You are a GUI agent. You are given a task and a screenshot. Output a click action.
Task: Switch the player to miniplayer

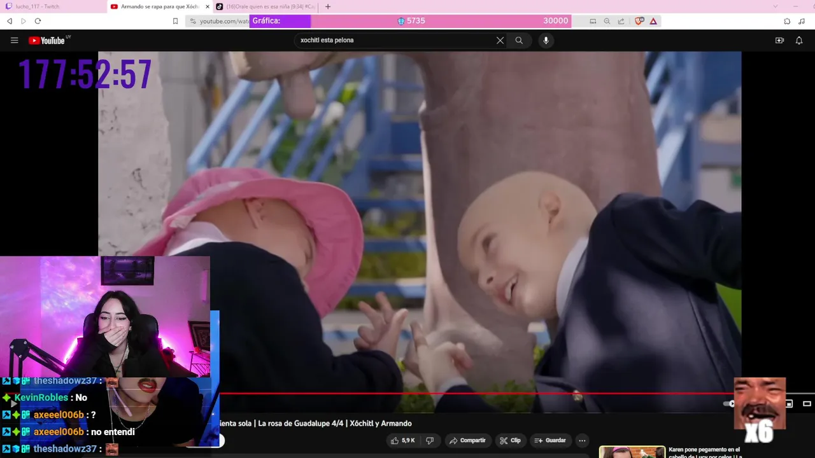[789, 403]
